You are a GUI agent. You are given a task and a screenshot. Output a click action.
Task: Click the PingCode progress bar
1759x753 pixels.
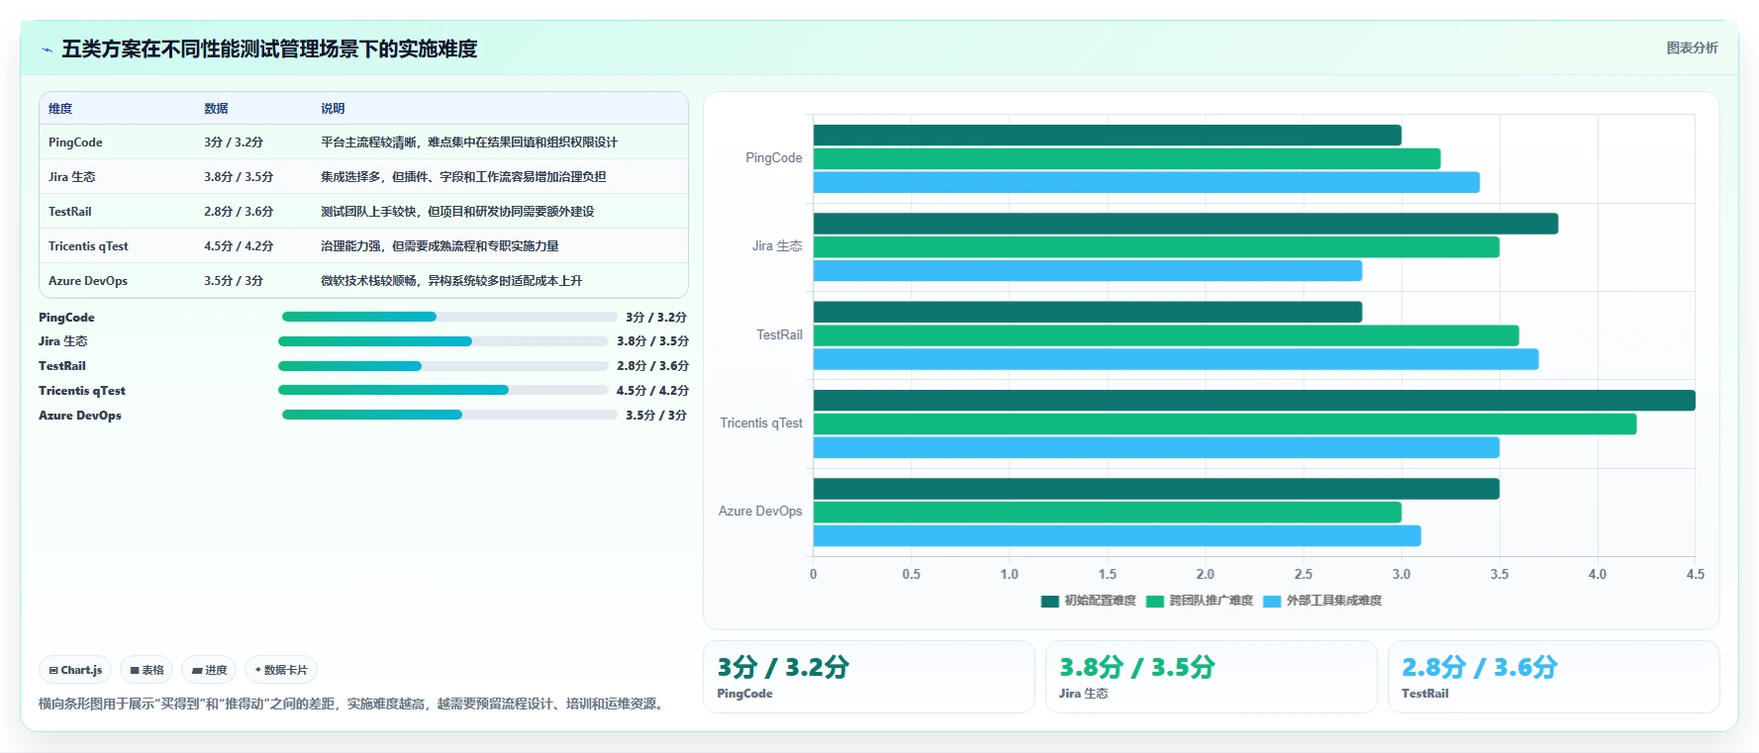[449, 317]
